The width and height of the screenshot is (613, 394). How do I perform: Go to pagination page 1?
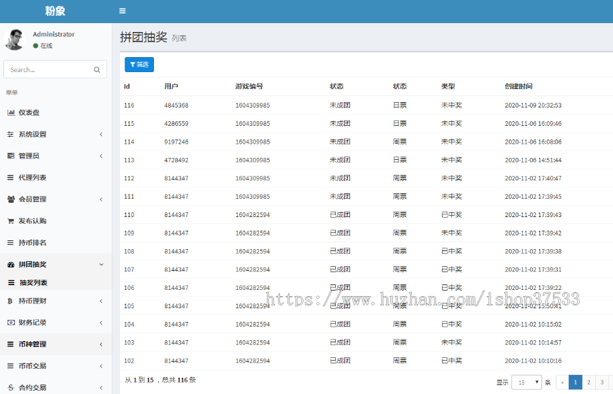(x=576, y=382)
